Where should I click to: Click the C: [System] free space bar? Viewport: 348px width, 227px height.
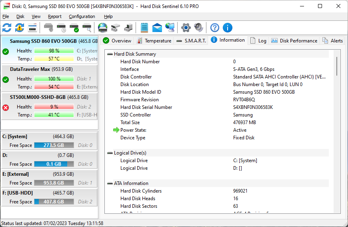[x=54, y=145]
